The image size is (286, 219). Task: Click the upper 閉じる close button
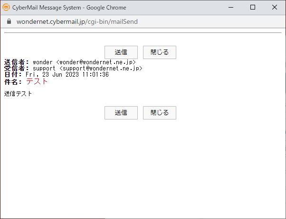[160, 52]
